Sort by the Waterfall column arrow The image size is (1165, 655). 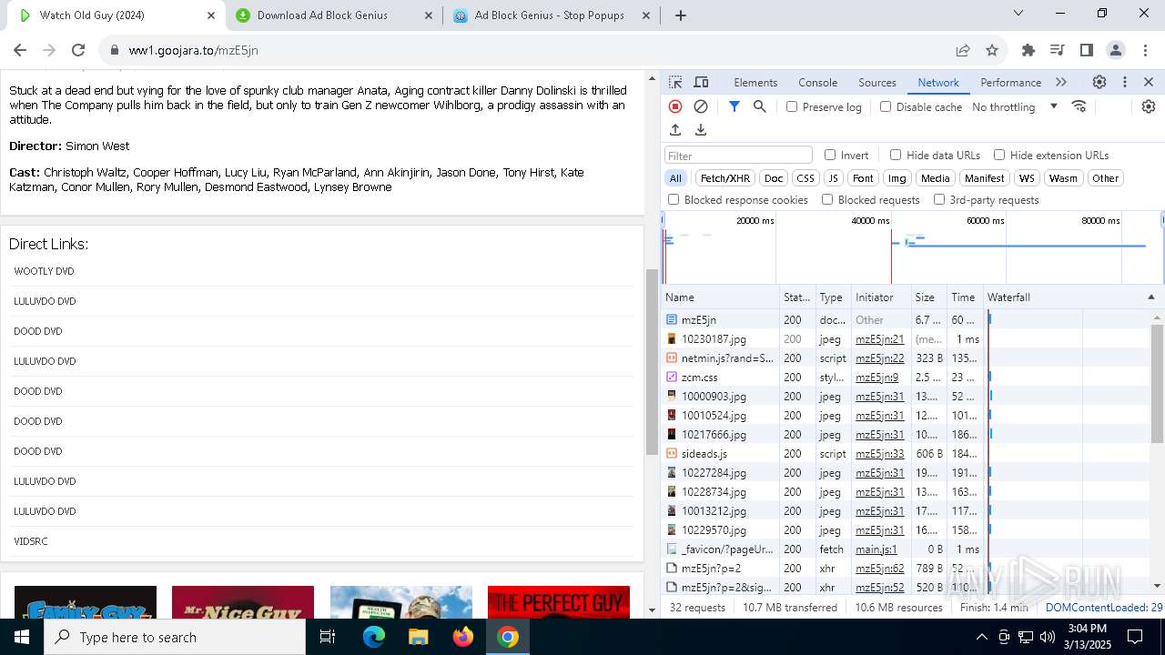[x=1150, y=297]
